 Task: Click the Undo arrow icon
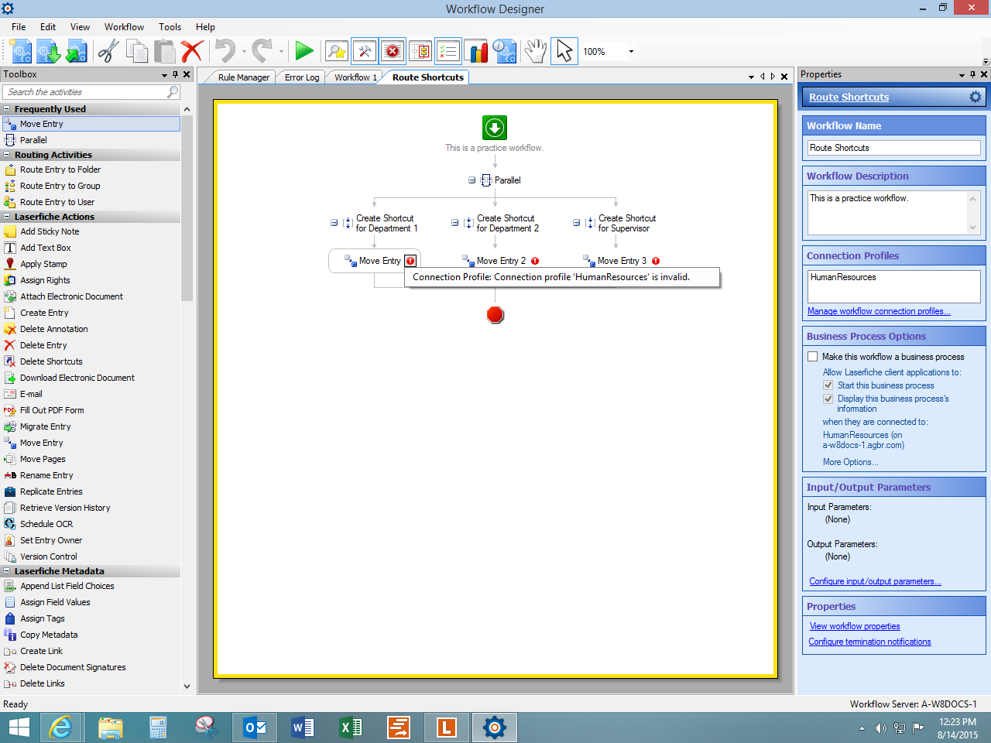pyautogui.click(x=225, y=52)
